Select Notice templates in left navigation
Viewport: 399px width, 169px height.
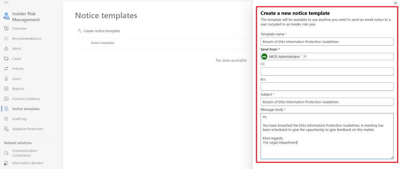click(26, 109)
